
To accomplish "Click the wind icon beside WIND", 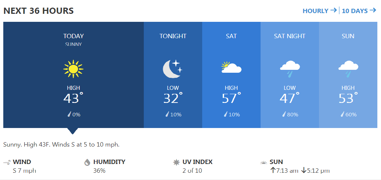I will tap(7, 162).
